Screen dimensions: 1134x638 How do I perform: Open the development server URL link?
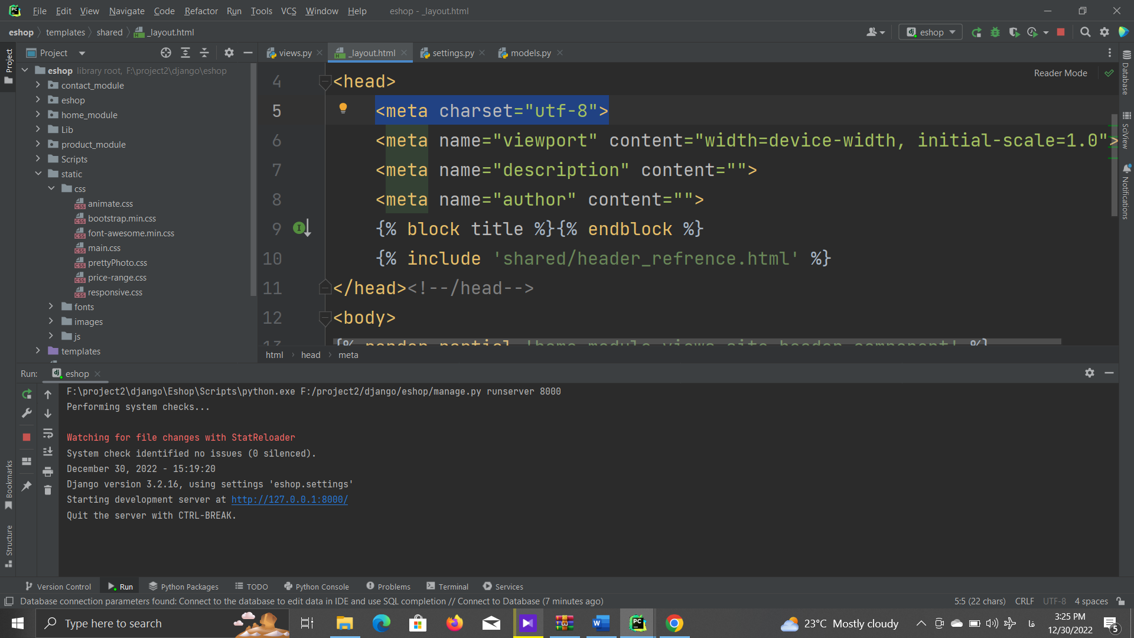(289, 499)
